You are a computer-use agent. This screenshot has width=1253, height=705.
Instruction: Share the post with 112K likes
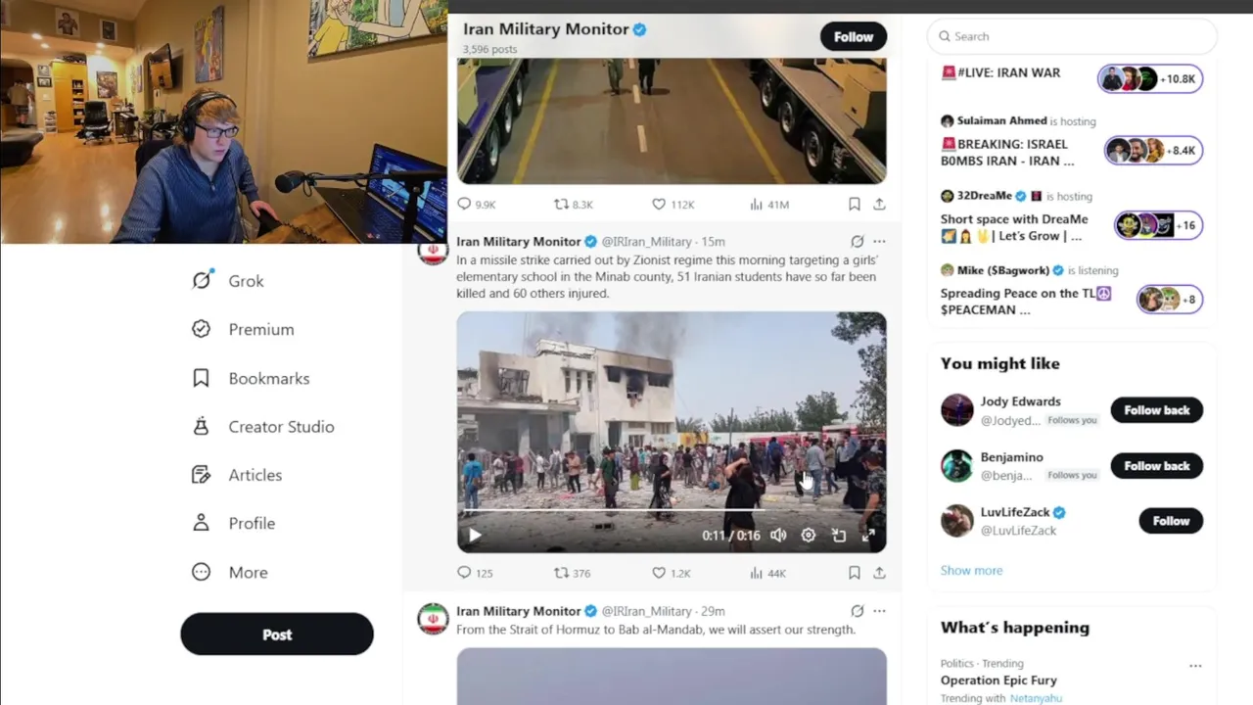[879, 204]
